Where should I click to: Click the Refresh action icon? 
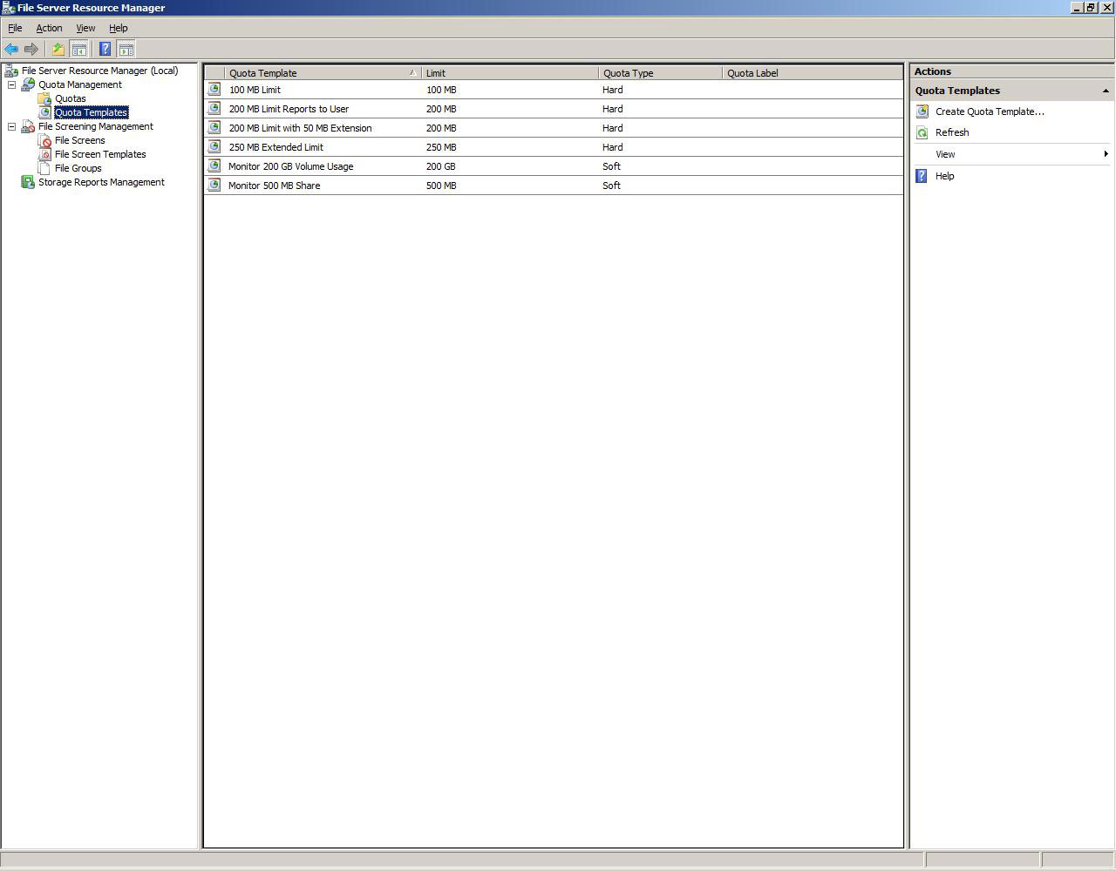pos(922,132)
